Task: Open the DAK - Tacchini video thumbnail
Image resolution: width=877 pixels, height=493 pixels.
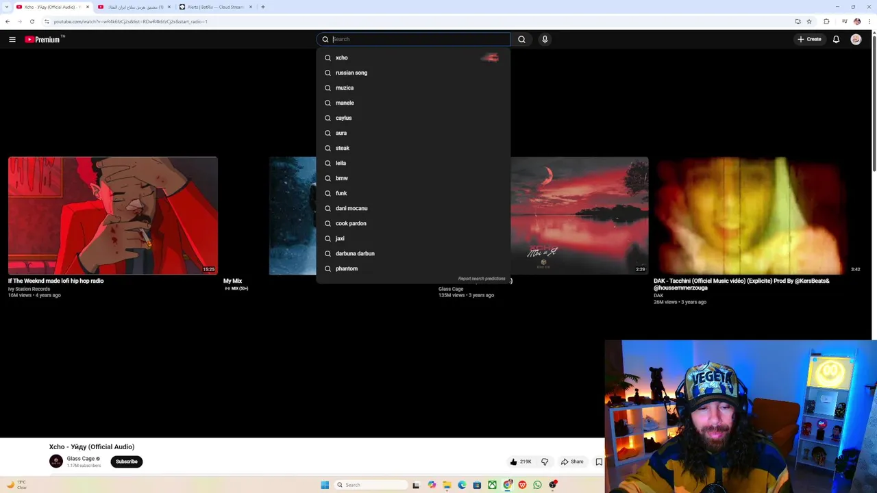Action: pos(758,216)
